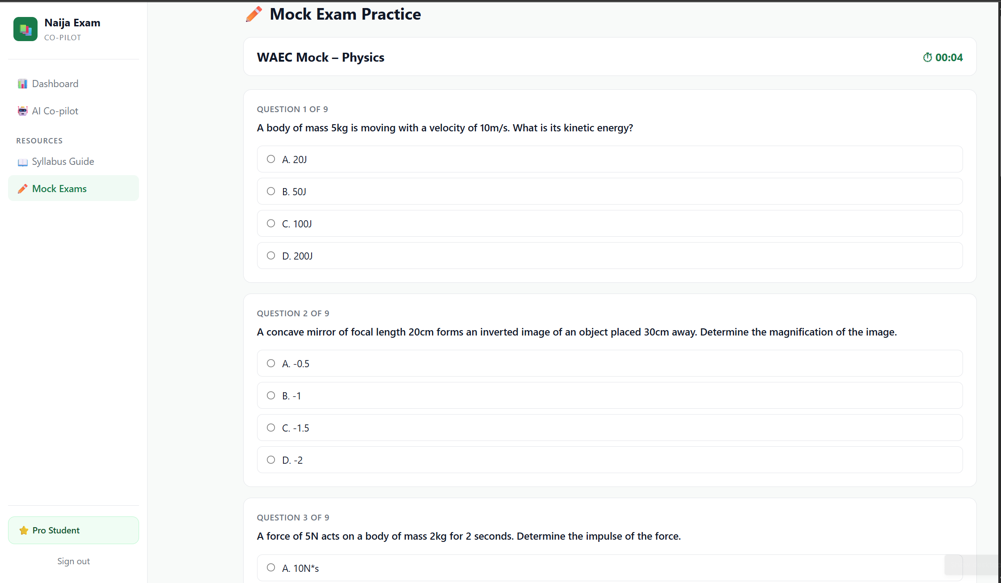Choose A. -0.5 for the mirror question
1001x583 pixels.
271,363
